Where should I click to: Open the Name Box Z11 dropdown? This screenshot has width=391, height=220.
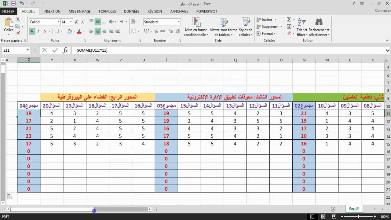pyautogui.click(x=27, y=50)
